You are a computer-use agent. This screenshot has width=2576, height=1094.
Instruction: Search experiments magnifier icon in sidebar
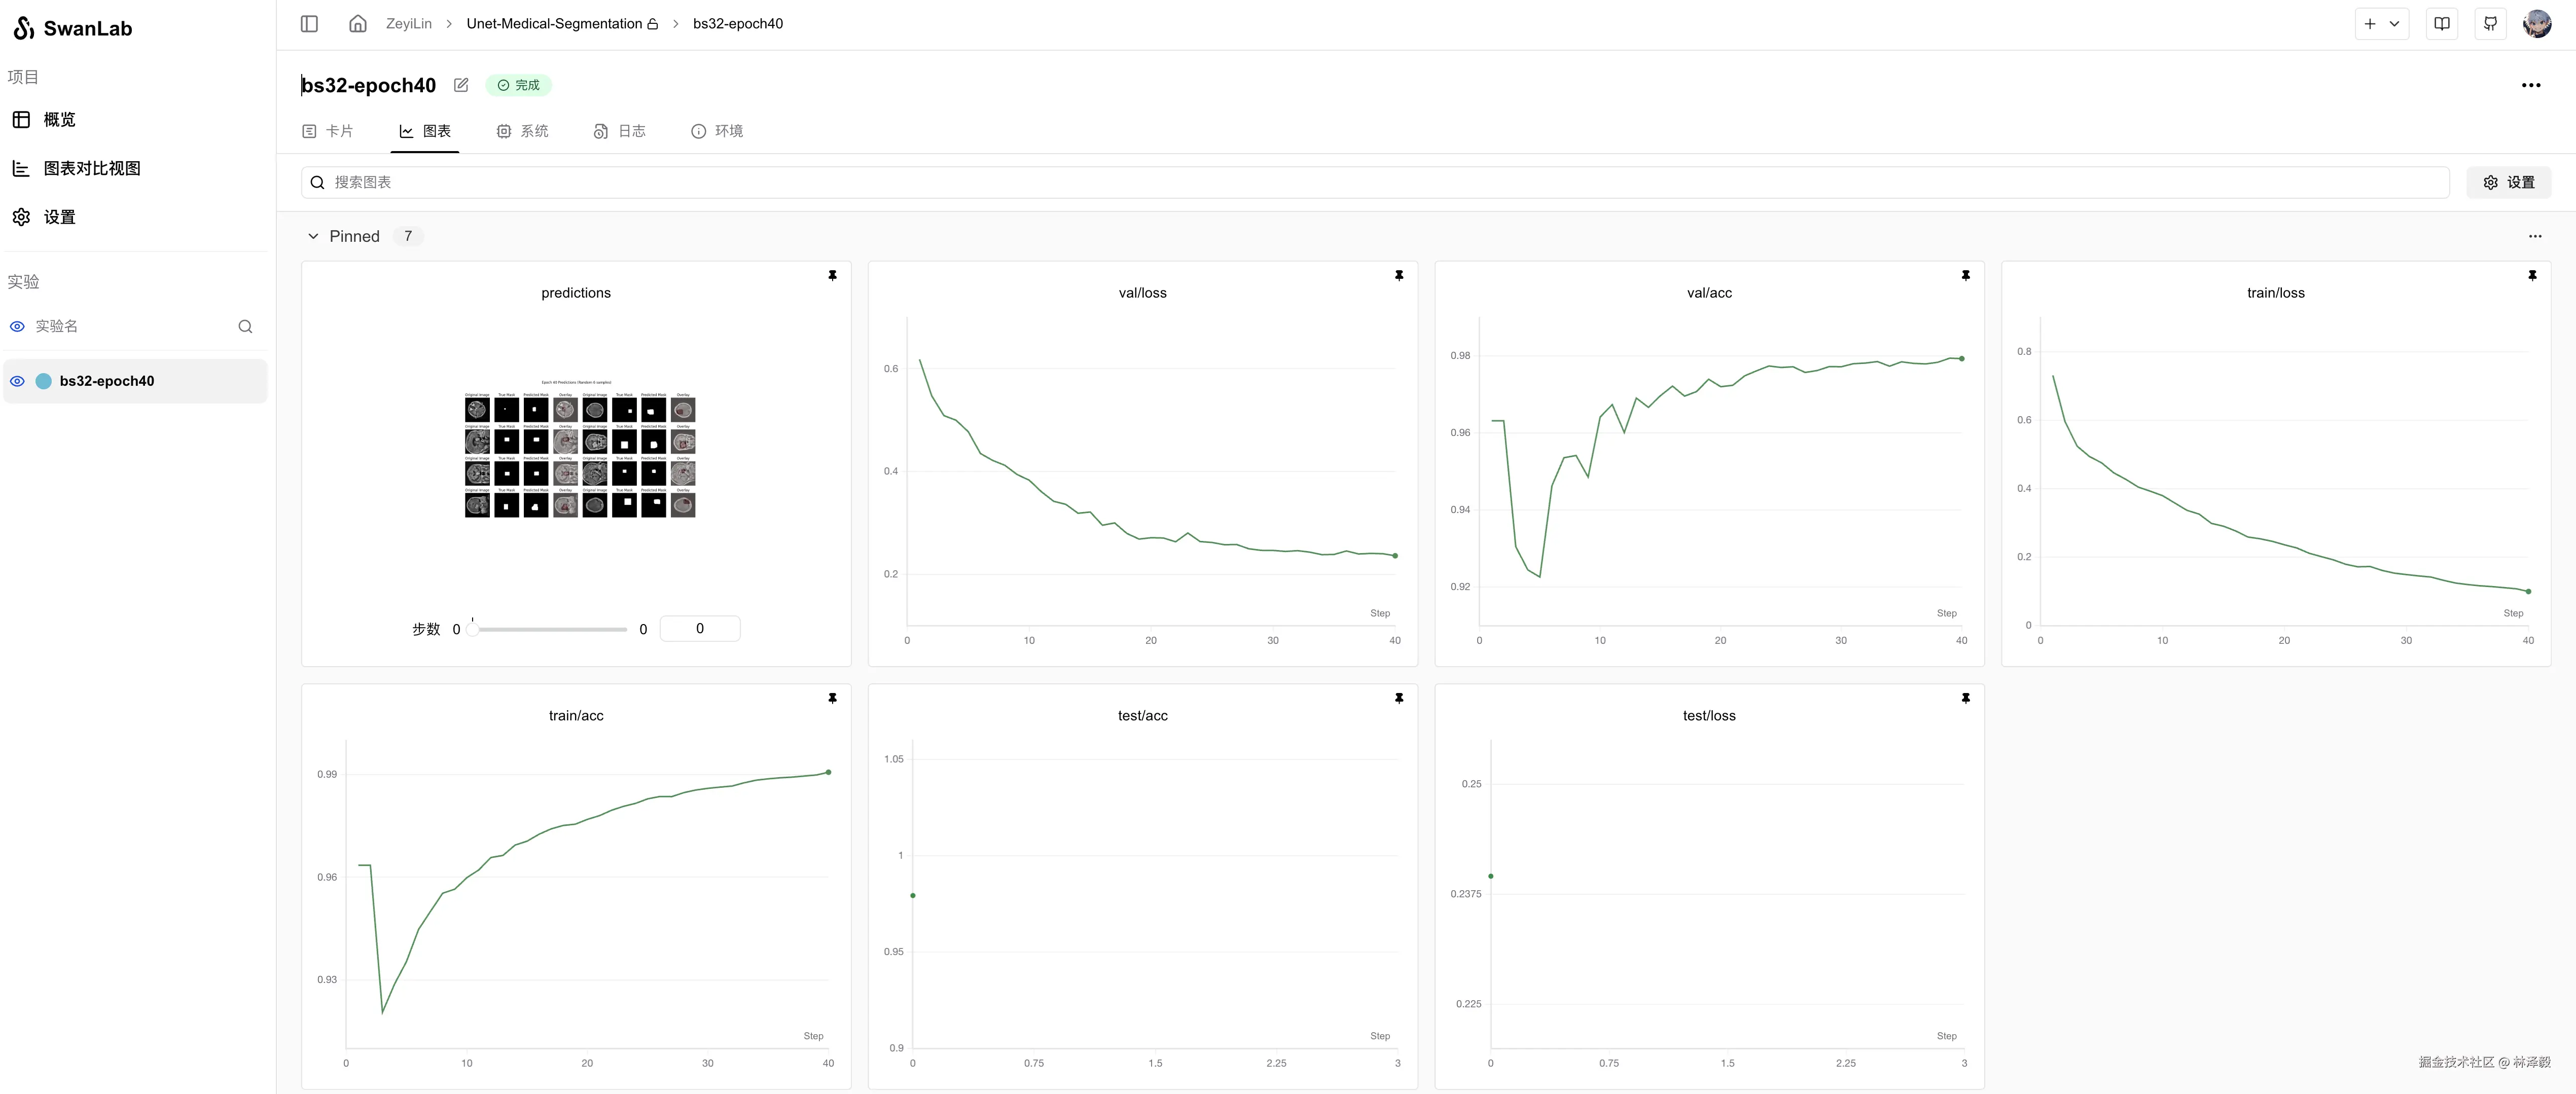245,326
